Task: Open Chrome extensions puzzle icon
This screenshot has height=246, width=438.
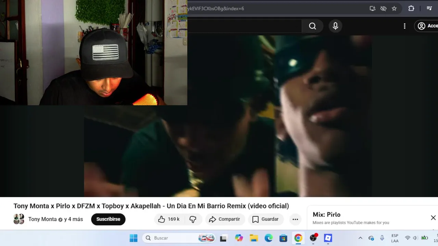Action: (411, 9)
